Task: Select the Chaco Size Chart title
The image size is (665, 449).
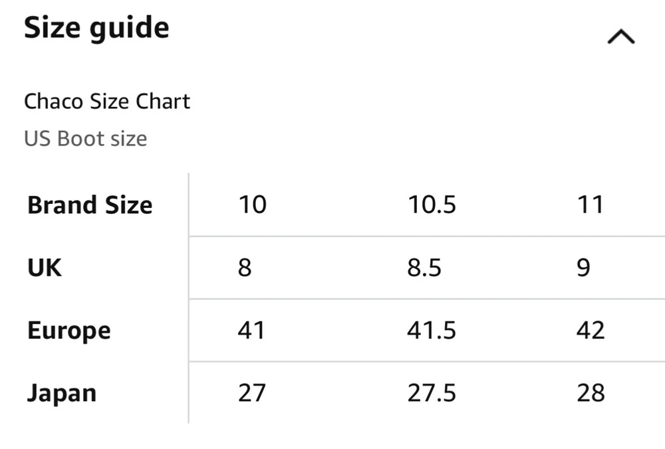Action: coord(107,102)
